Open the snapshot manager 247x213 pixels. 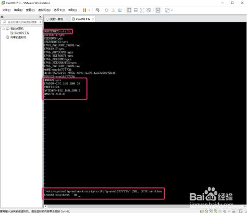pyautogui.click(x=120, y=10)
